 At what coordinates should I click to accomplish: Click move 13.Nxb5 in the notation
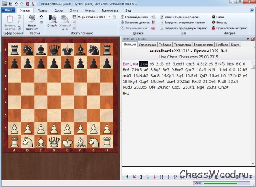tap(141, 76)
